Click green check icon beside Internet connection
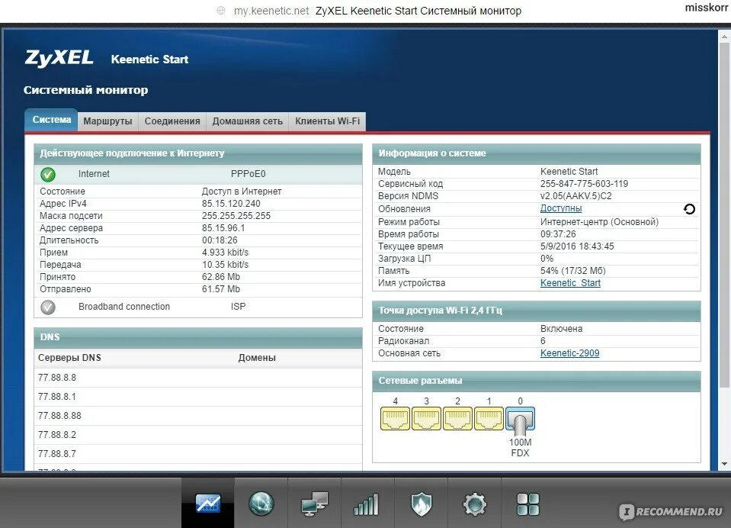Viewport: 731px width, 528px height. coord(47,174)
